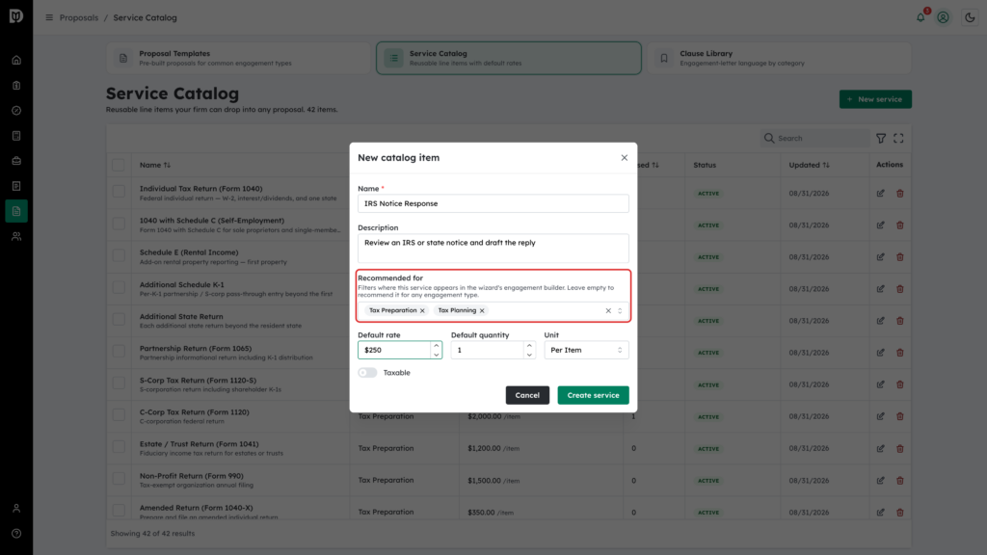
Task: Open the notifications bell
Action: coord(920,17)
